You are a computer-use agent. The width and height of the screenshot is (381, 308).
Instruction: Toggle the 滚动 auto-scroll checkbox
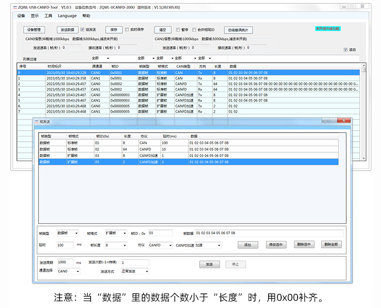point(345,50)
